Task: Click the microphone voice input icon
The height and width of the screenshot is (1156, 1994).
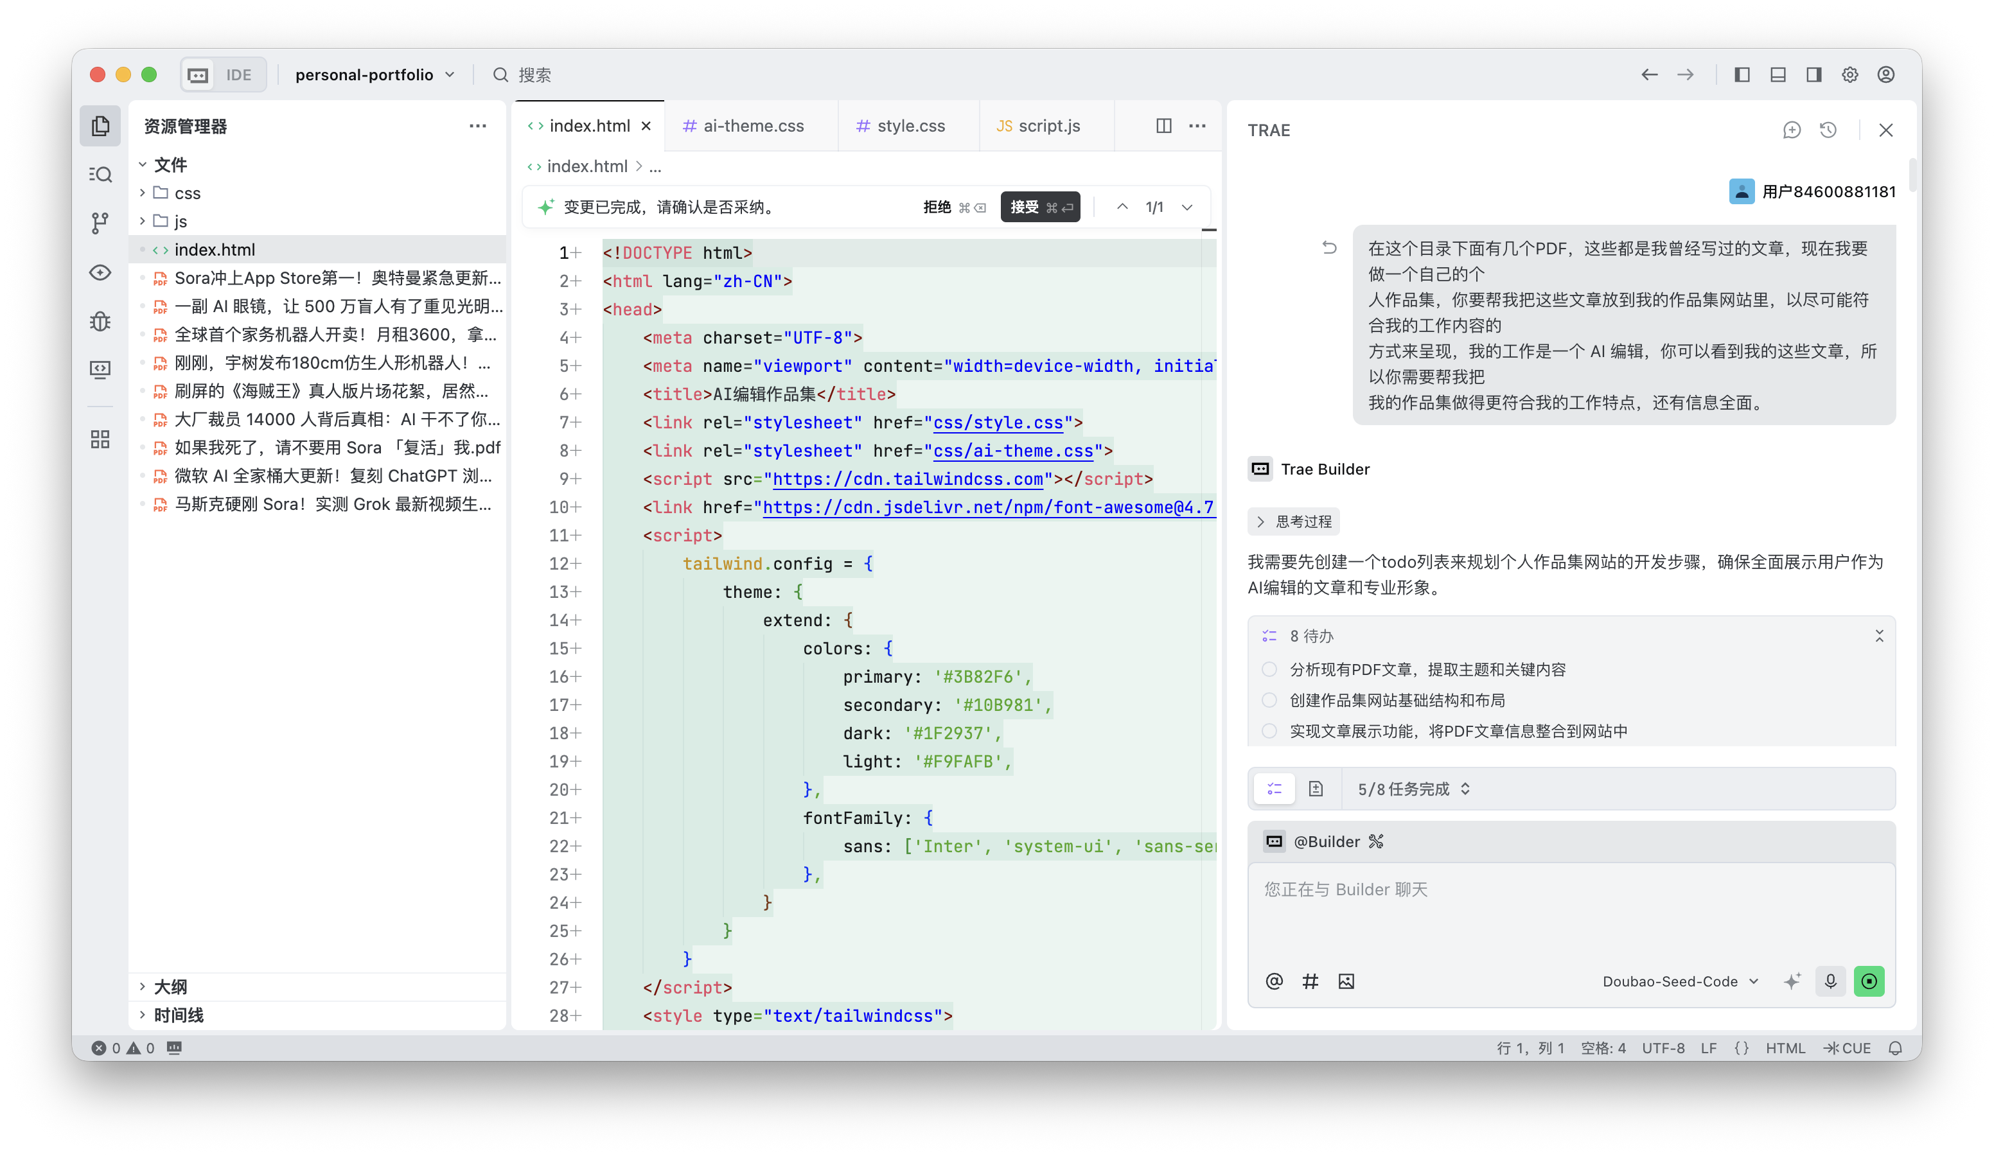Action: [1830, 981]
